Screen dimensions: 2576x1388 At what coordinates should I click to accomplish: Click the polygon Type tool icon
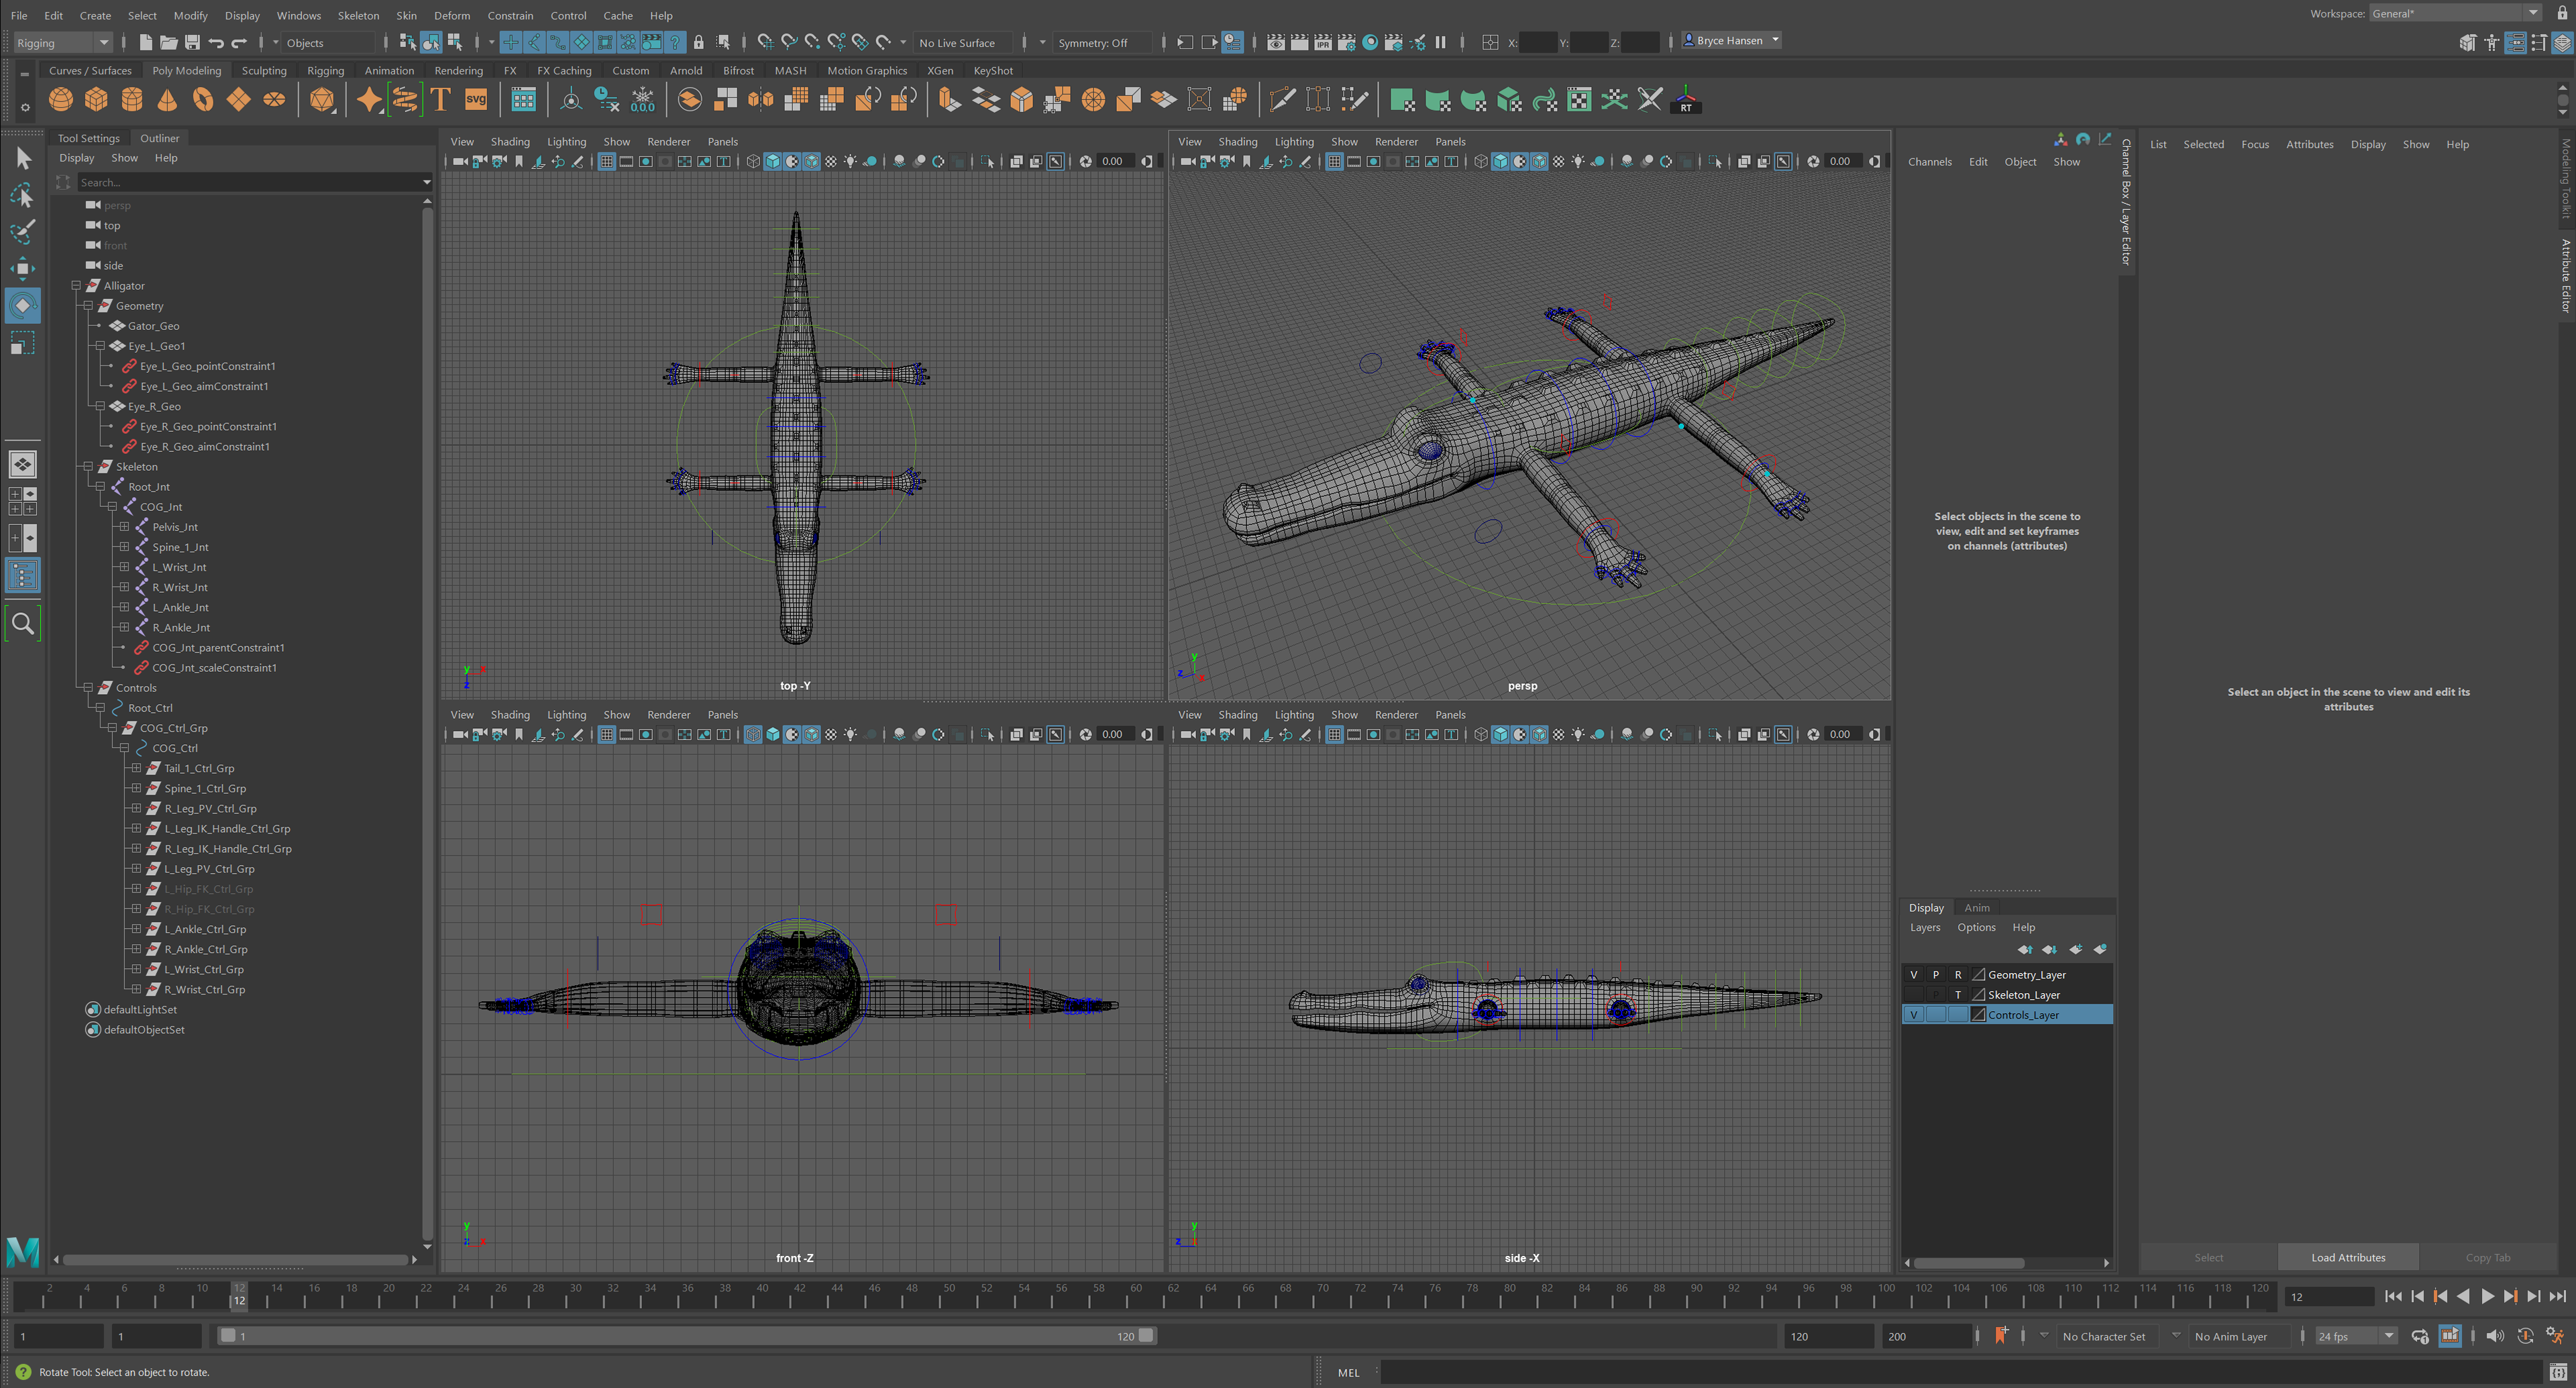pyautogui.click(x=440, y=99)
